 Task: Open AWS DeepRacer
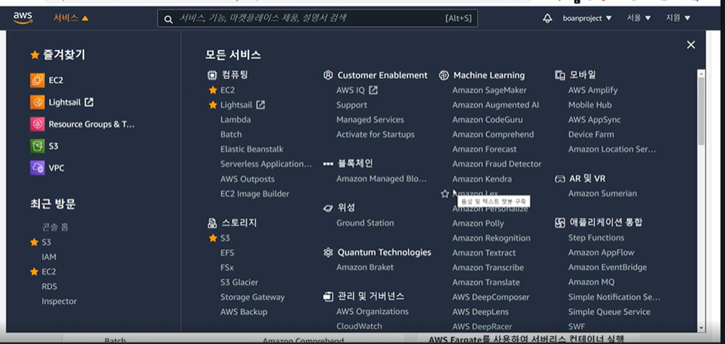click(x=482, y=326)
